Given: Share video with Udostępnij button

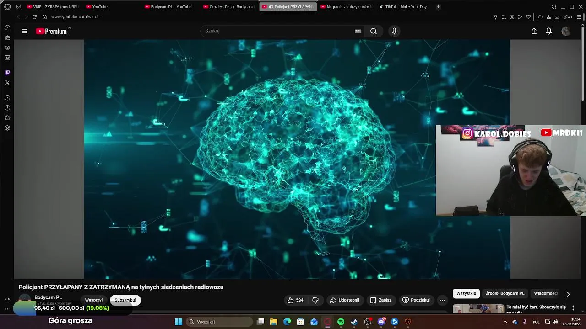Looking at the screenshot, I should (x=344, y=300).
